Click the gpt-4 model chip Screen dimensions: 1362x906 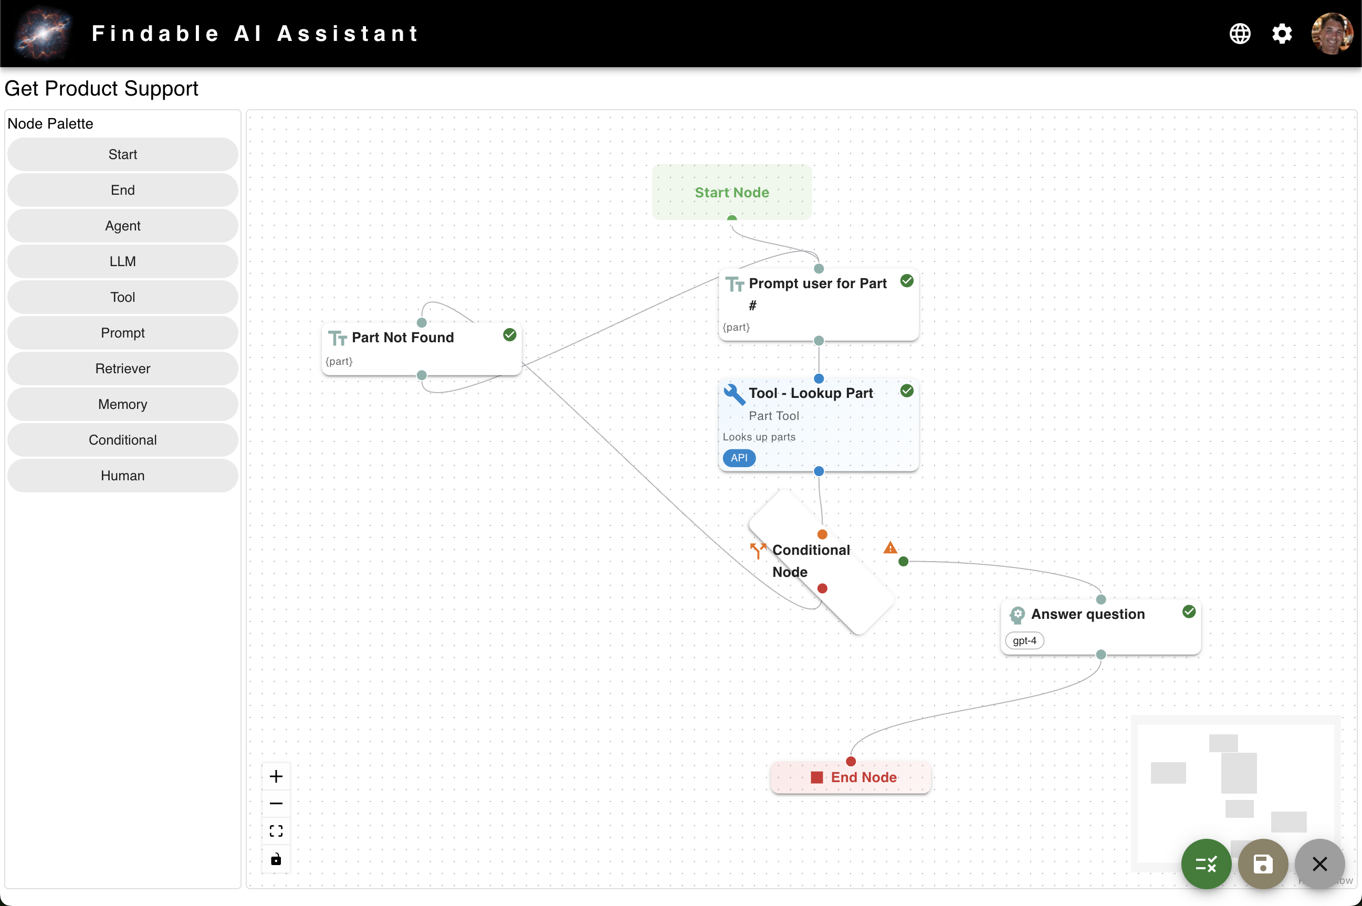coord(1024,640)
